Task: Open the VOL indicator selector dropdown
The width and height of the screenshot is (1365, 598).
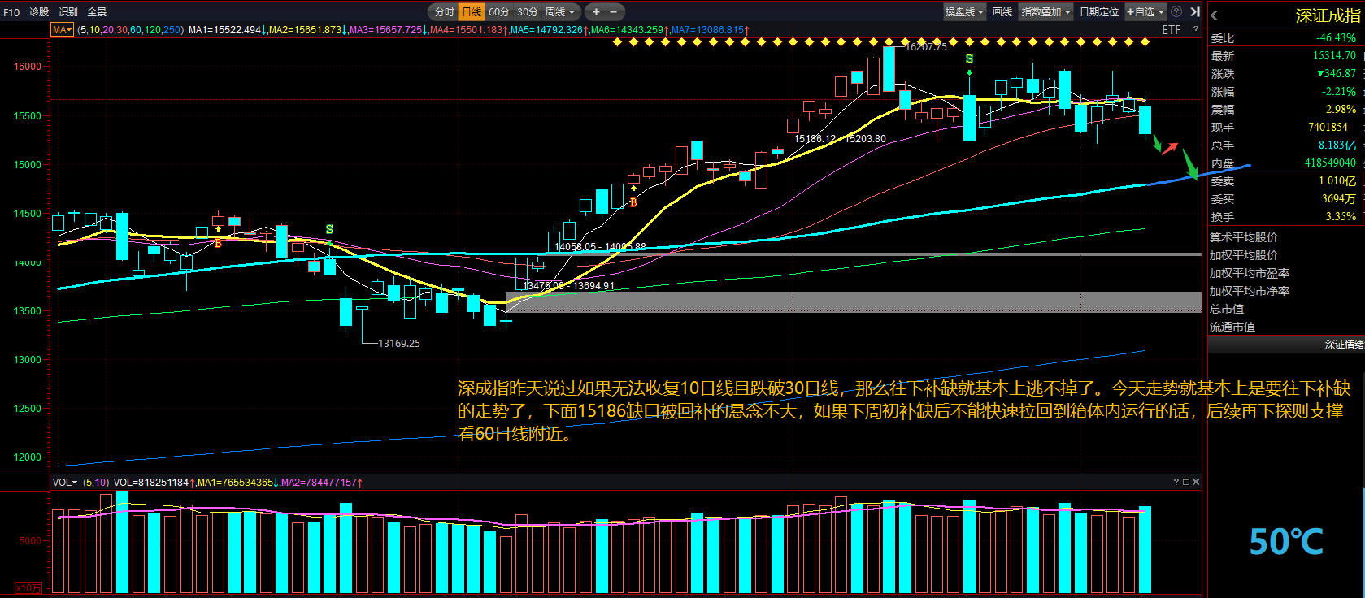Action: [65, 483]
